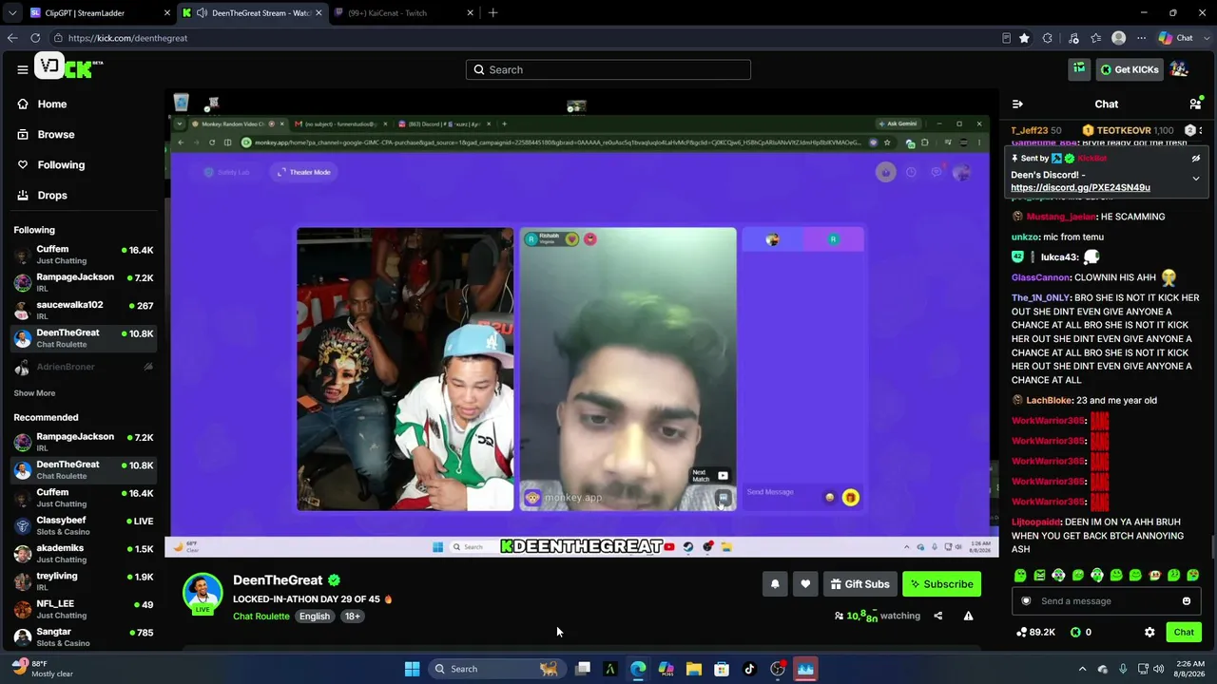Image resolution: width=1217 pixels, height=684 pixels.
Task: Bookmark this page with star icon
Action: [x=1024, y=38]
